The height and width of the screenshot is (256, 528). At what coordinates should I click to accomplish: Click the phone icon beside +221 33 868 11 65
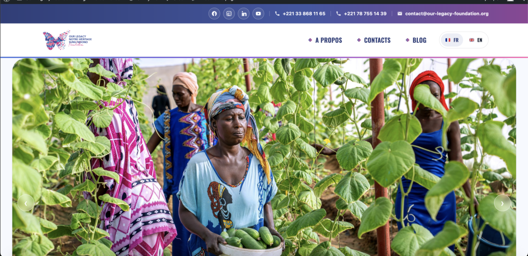click(x=277, y=14)
